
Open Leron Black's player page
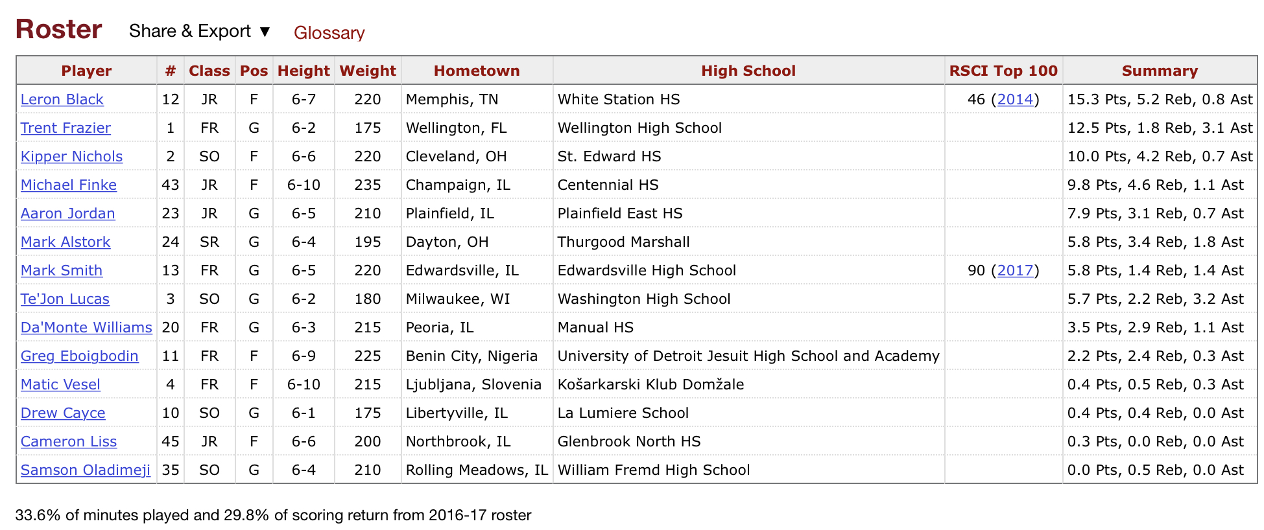coord(62,99)
